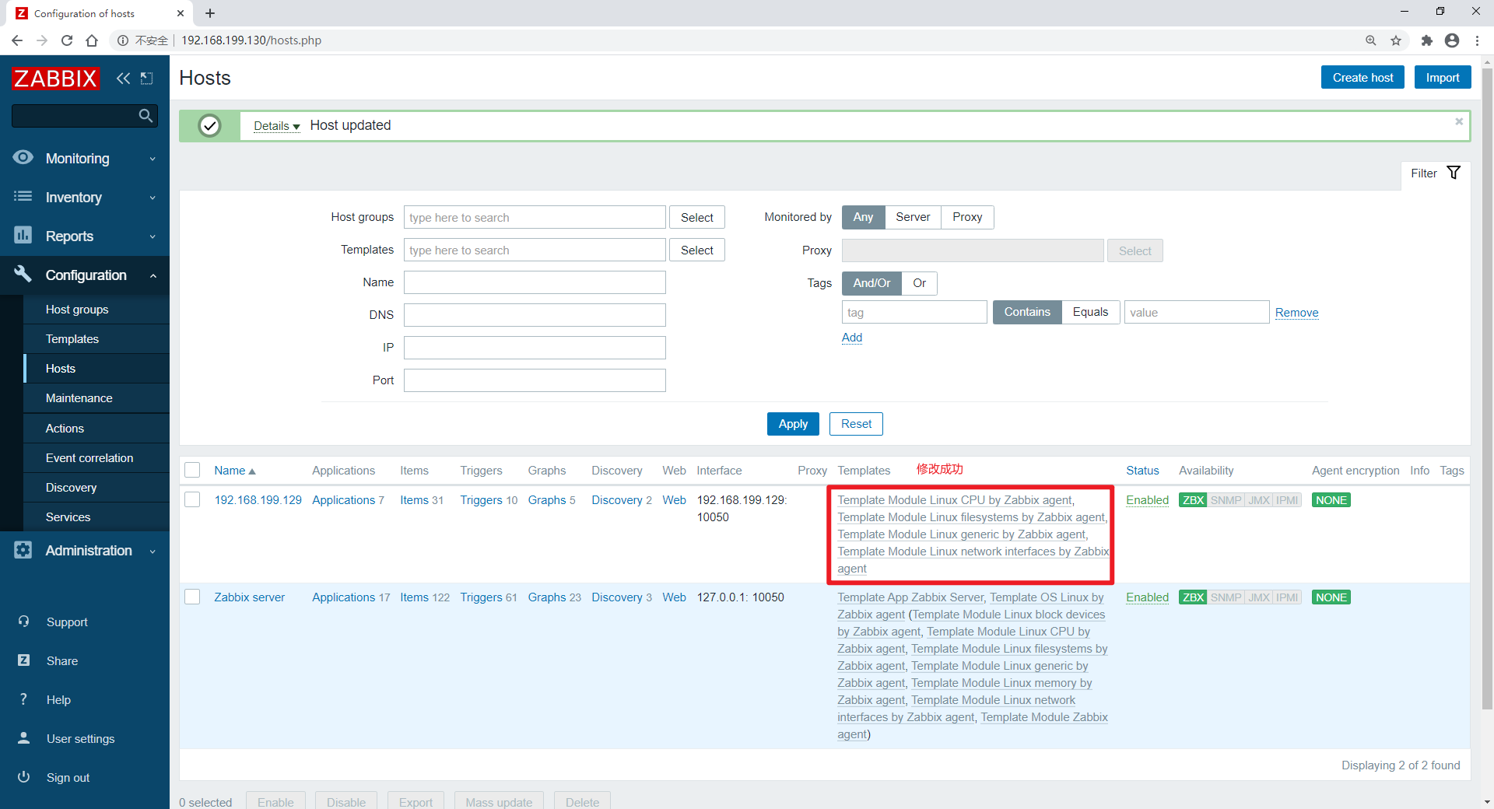The height and width of the screenshot is (809, 1494).
Task: Open browser extensions puzzle icon
Action: (x=1426, y=40)
